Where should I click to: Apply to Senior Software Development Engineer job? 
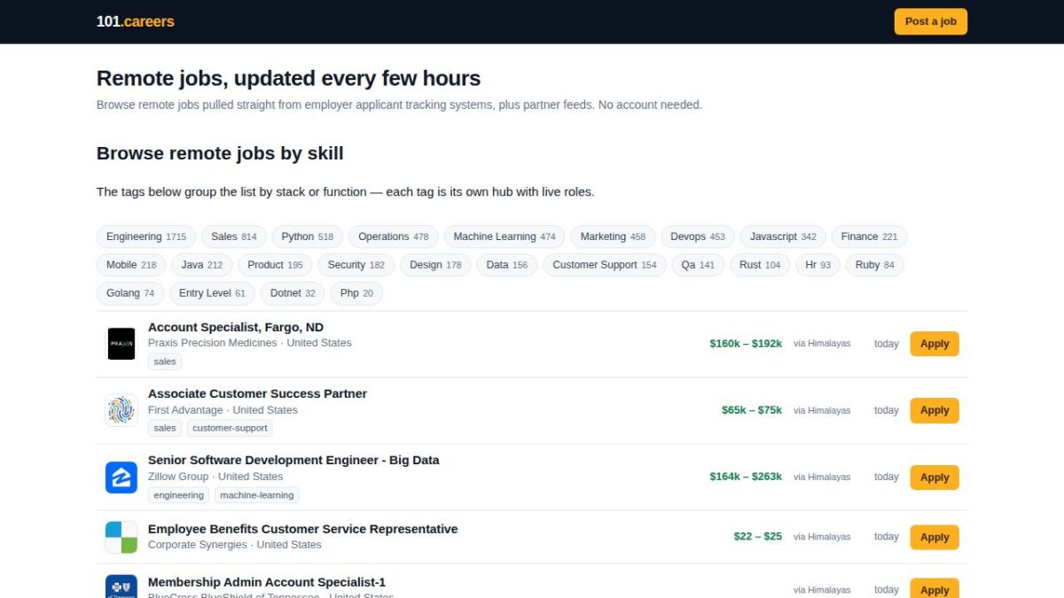tap(935, 478)
